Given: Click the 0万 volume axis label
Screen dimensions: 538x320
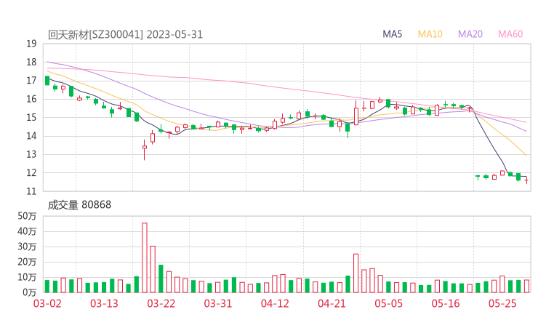Looking at the screenshot, I should [x=30, y=293].
